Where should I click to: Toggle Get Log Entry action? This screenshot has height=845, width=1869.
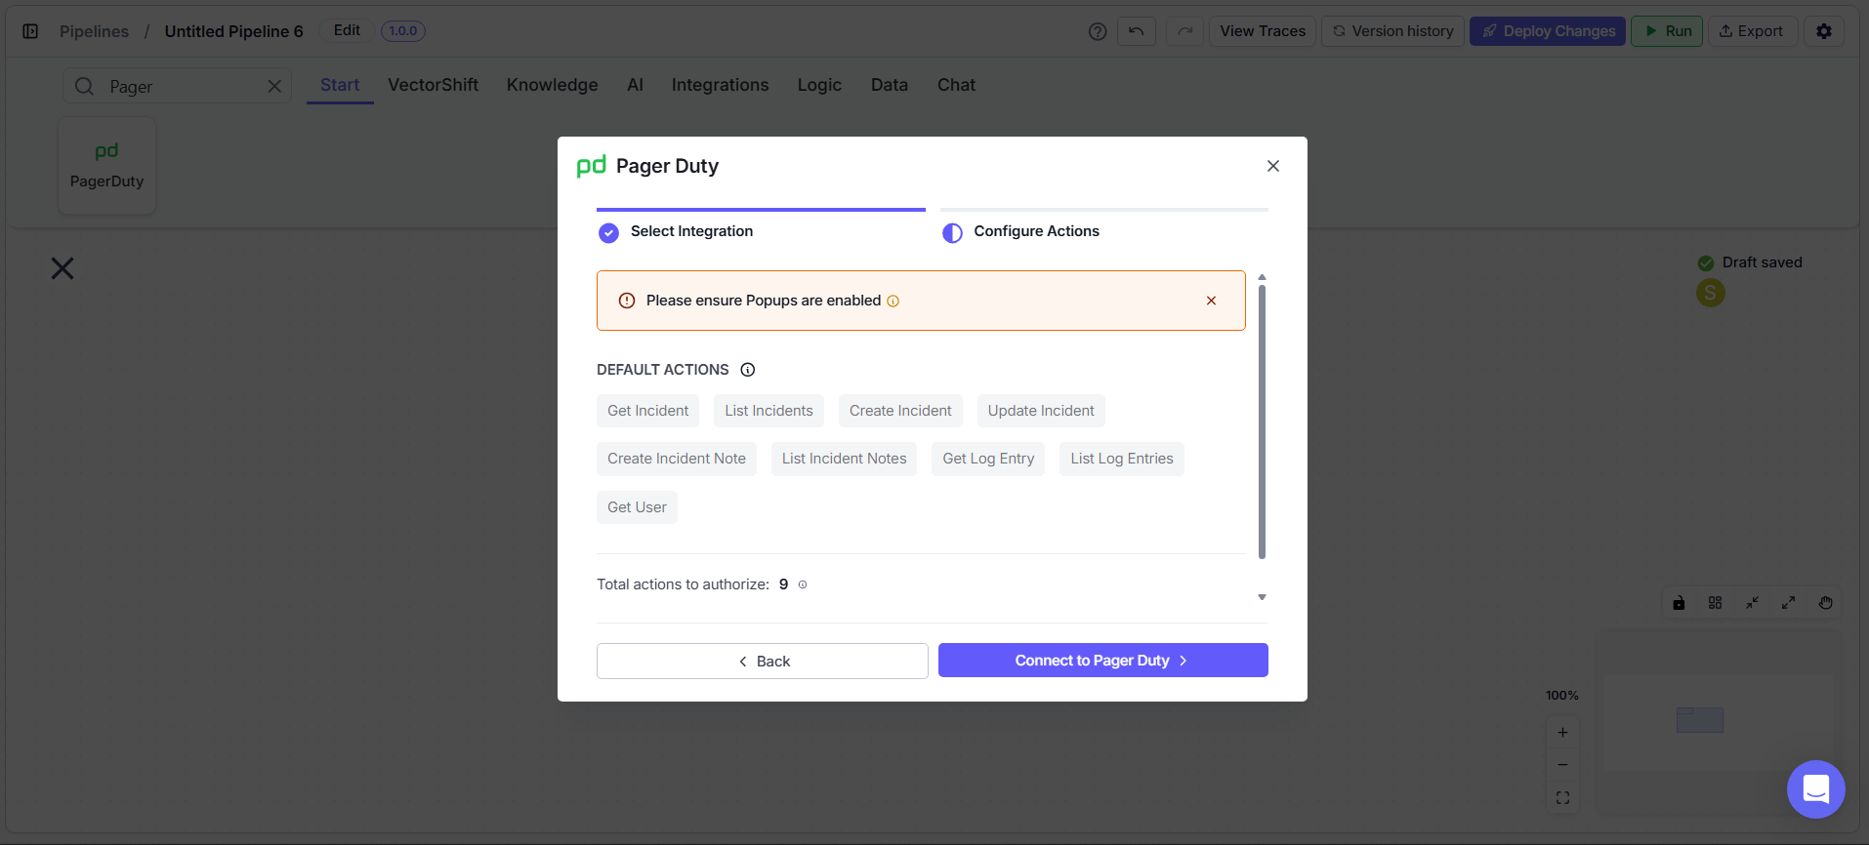pos(988,459)
